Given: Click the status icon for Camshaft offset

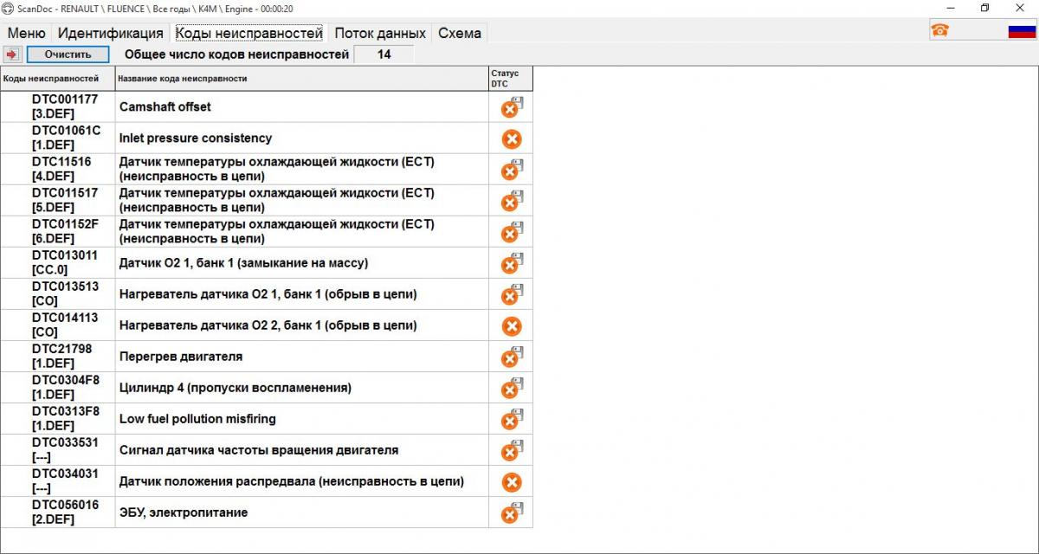Looking at the screenshot, I should click(512, 107).
